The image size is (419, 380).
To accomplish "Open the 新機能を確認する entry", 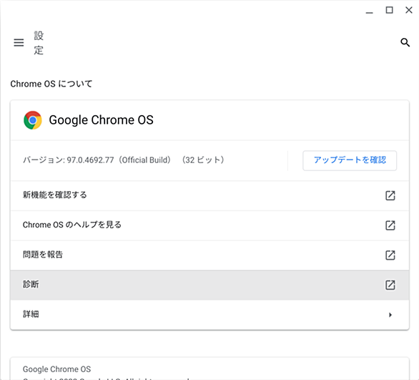I will pyautogui.click(x=209, y=195).
